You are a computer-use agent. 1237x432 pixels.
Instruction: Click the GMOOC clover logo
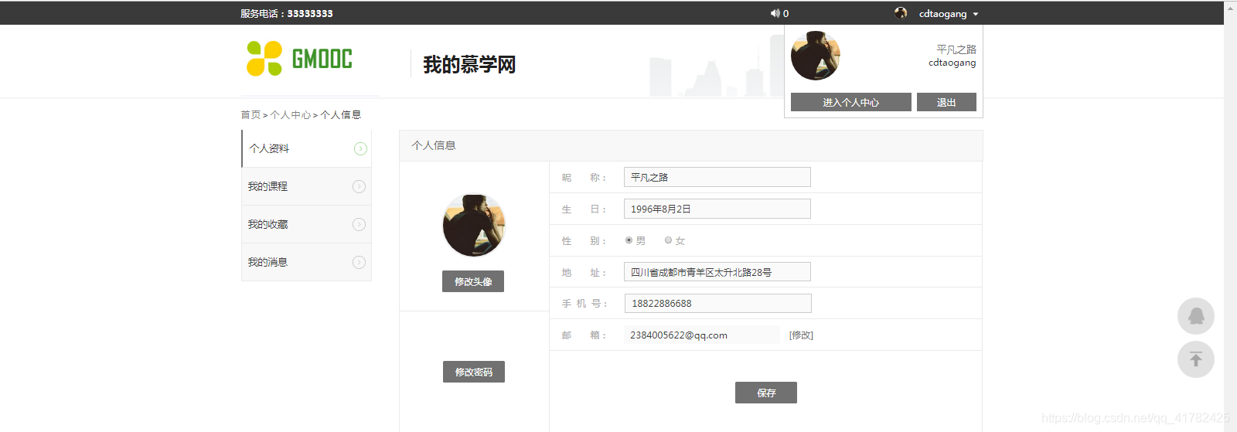299,59
